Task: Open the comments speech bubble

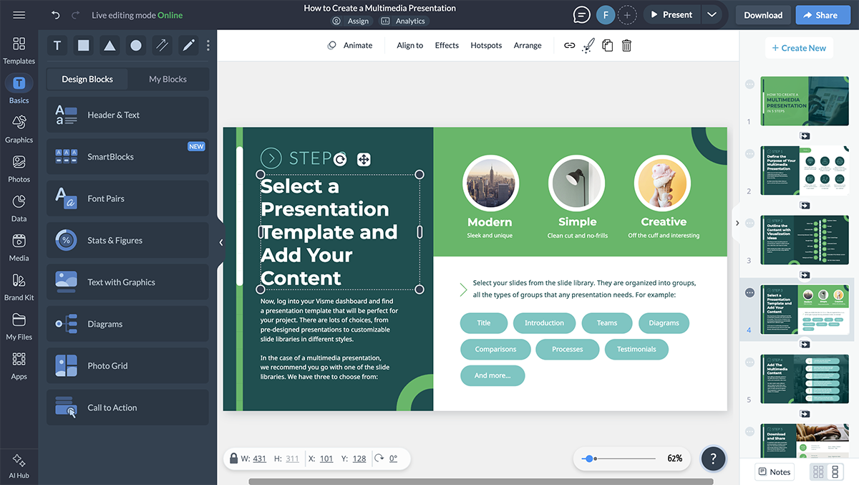Action: point(582,15)
